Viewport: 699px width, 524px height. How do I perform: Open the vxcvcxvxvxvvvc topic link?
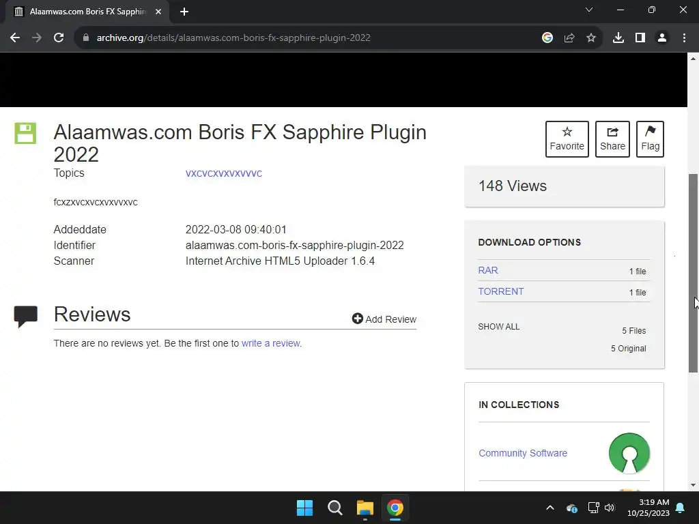click(224, 173)
